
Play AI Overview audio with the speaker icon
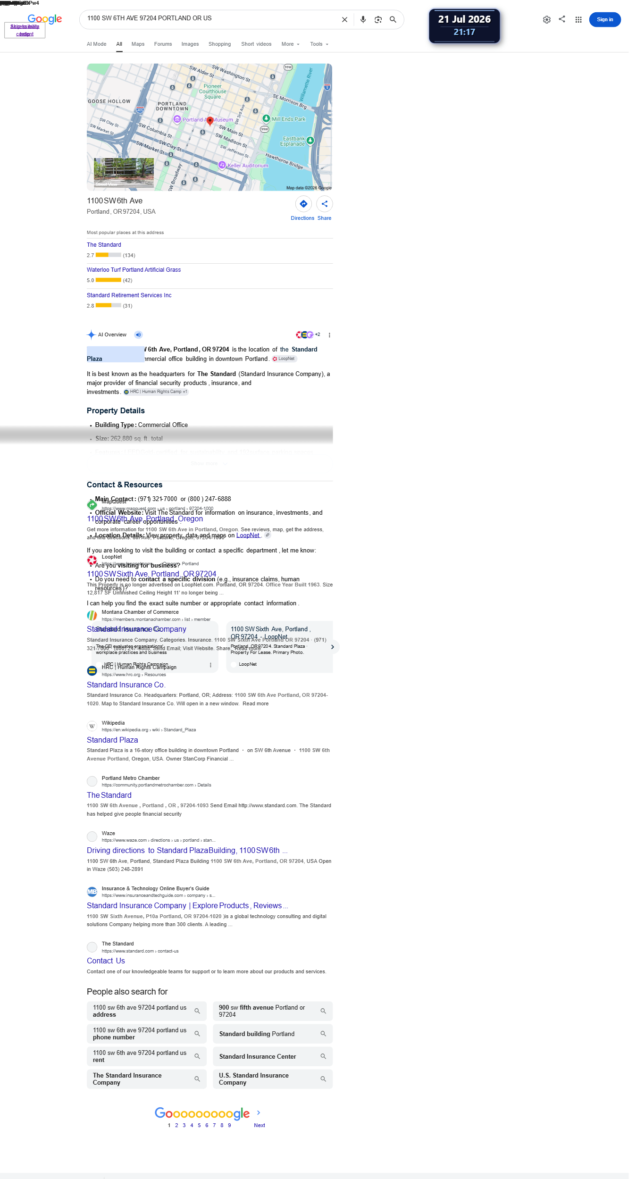coord(138,335)
